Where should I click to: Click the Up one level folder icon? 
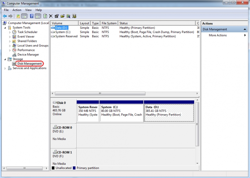pos(18,16)
